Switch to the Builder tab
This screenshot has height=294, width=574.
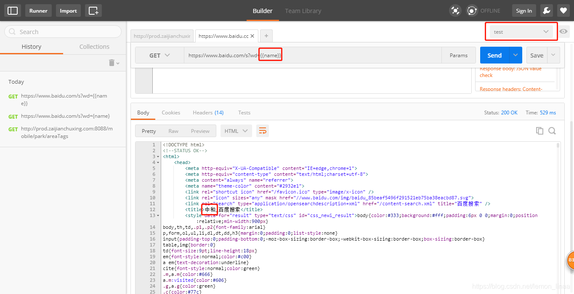point(263,11)
